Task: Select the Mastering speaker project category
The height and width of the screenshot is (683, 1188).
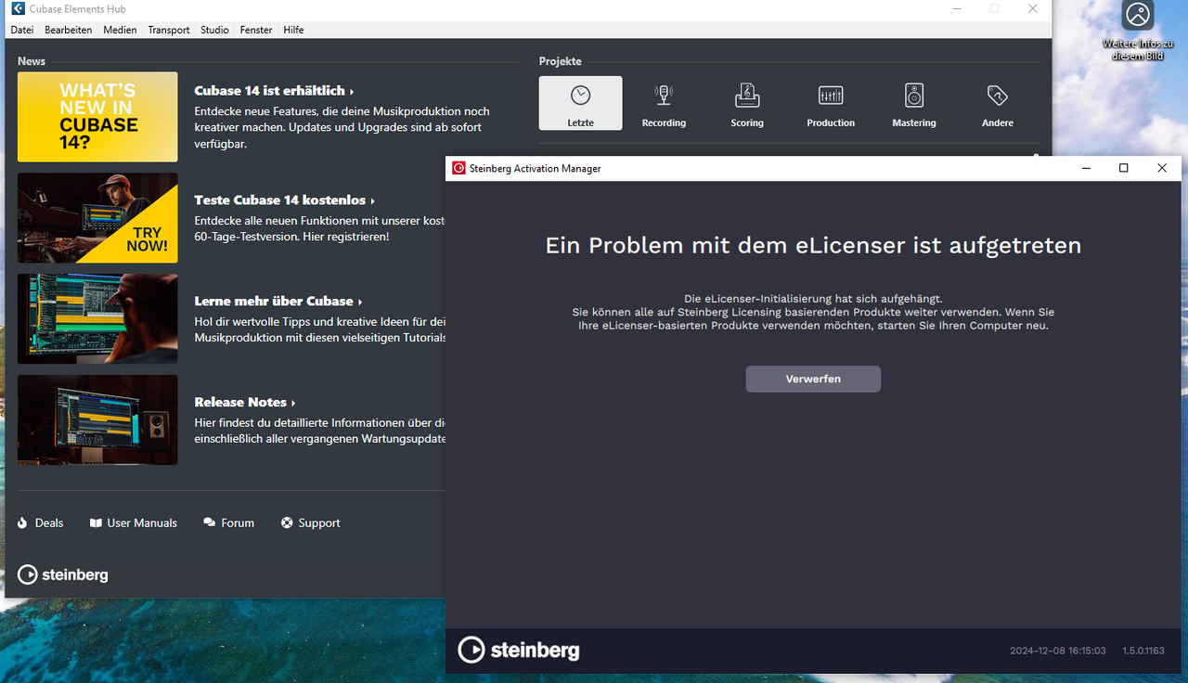Action: click(914, 103)
